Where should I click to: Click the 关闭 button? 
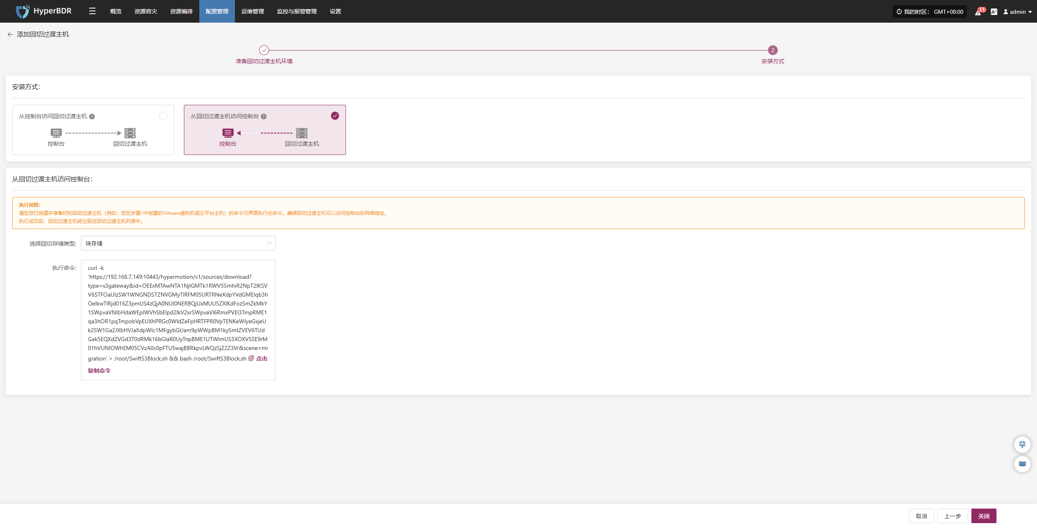click(x=984, y=516)
